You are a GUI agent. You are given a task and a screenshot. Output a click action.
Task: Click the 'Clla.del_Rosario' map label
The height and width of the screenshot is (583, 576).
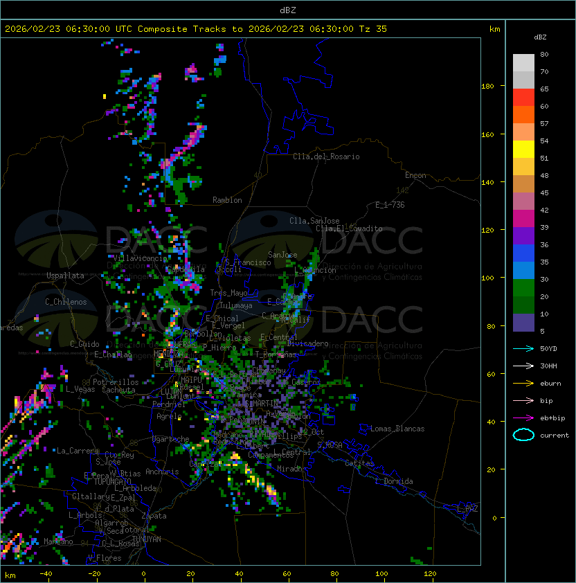(326, 156)
